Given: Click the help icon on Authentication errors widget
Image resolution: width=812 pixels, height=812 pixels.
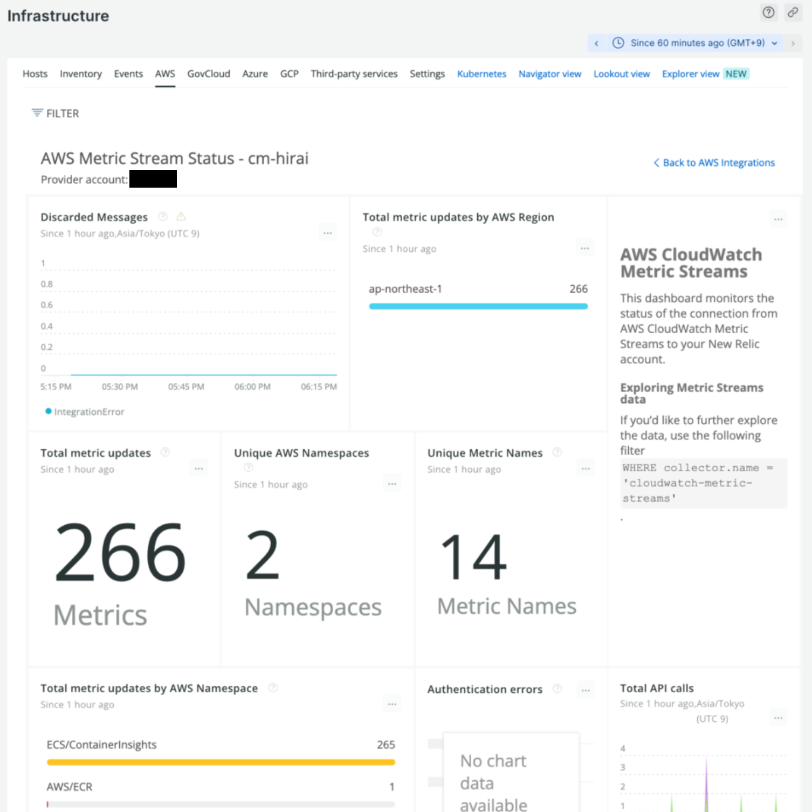Looking at the screenshot, I should pos(556,689).
